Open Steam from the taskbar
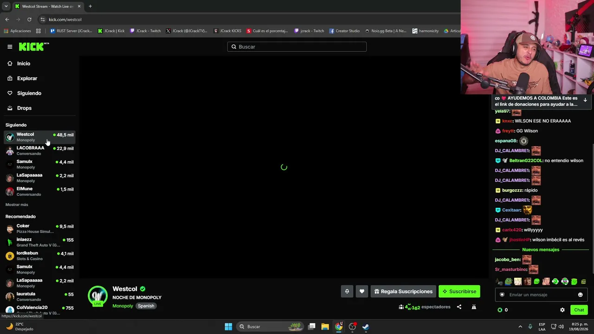594x334 pixels. [x=366, y=327]
